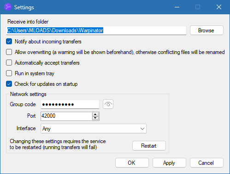
Task: Confirm settings with OK button
Action: (x=132, y=163)
